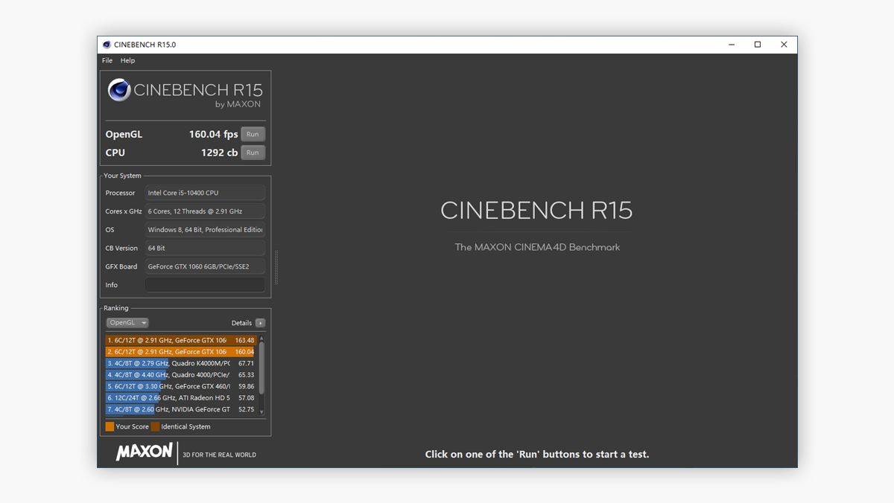Image resolution: width=894 pixels, height=503 pixels.
Task: Close the Cinebench R15.0 window
Action: pos(784,45)
